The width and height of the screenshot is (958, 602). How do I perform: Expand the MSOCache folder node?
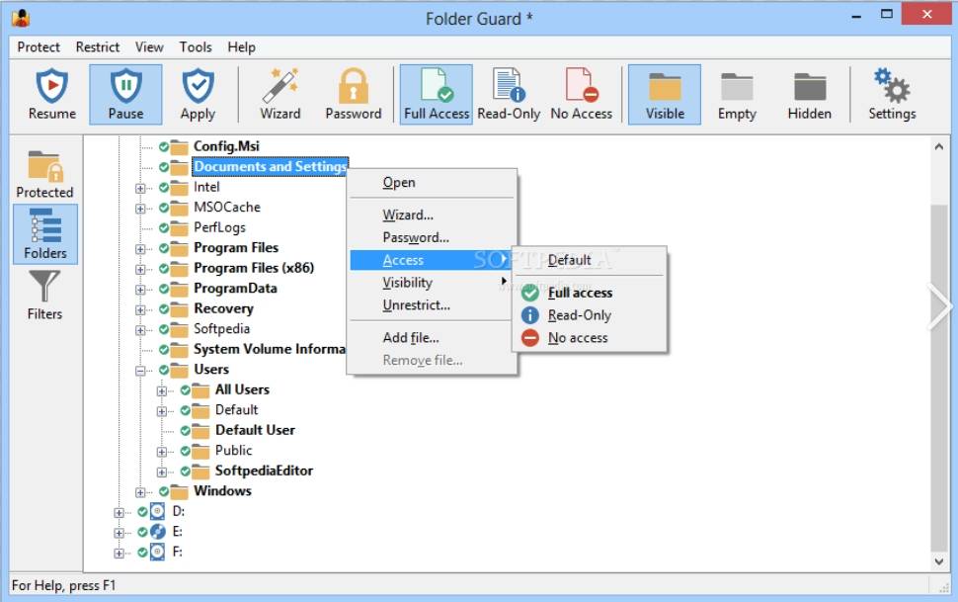click(x=140, y=209)
